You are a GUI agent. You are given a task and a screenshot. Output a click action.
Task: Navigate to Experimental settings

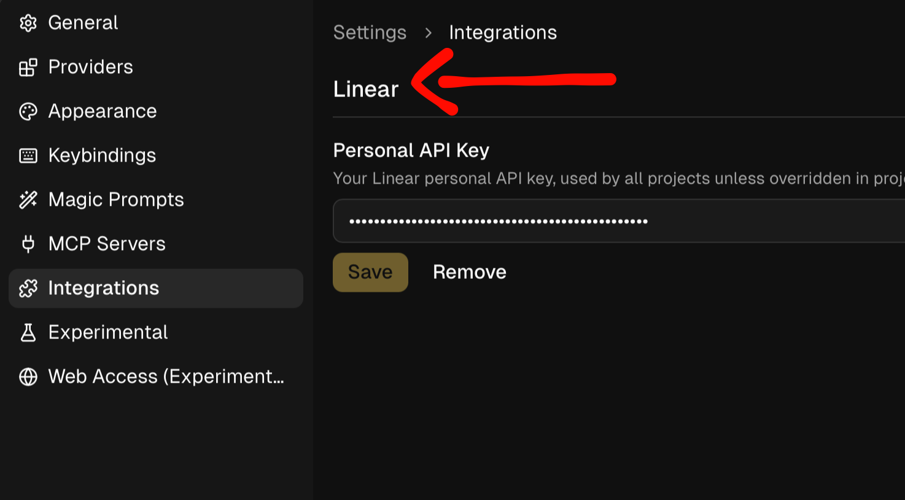(108, 332)
